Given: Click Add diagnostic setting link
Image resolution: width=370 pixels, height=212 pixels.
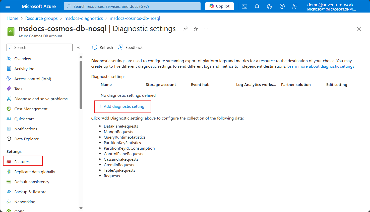Looking at the screenshot, I should (x=122, y=106).
